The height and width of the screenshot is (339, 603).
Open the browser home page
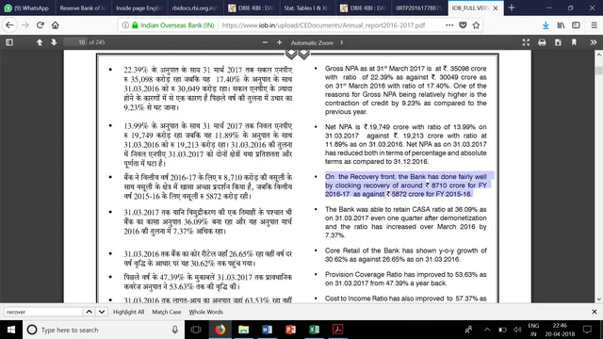point(56,25)
